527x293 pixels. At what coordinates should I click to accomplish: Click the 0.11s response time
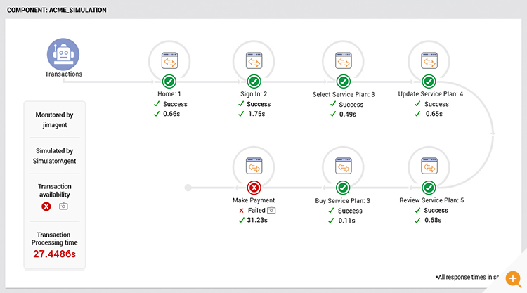(x=346, y=221)
